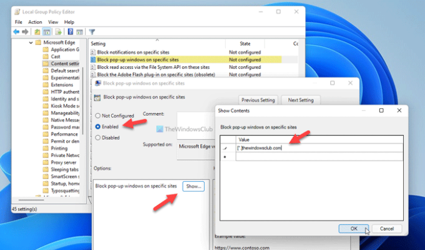Click the Back arrow in the toolbar
The width and height of the screenshot is (425, 250).
tap(16, 32)
